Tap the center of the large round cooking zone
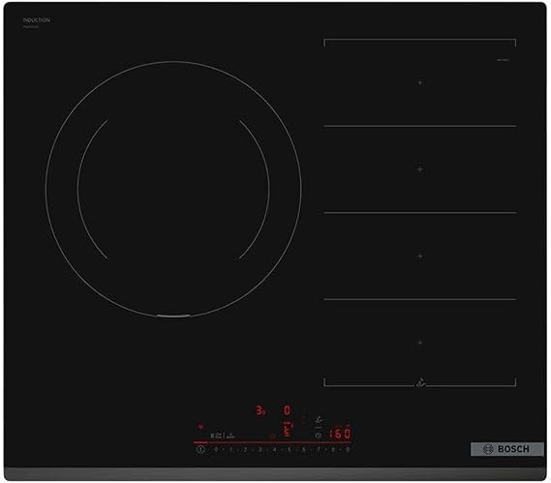 pyautogui.click(x=173, y=189)
